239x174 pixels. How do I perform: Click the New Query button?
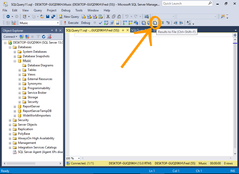[69, 16]
